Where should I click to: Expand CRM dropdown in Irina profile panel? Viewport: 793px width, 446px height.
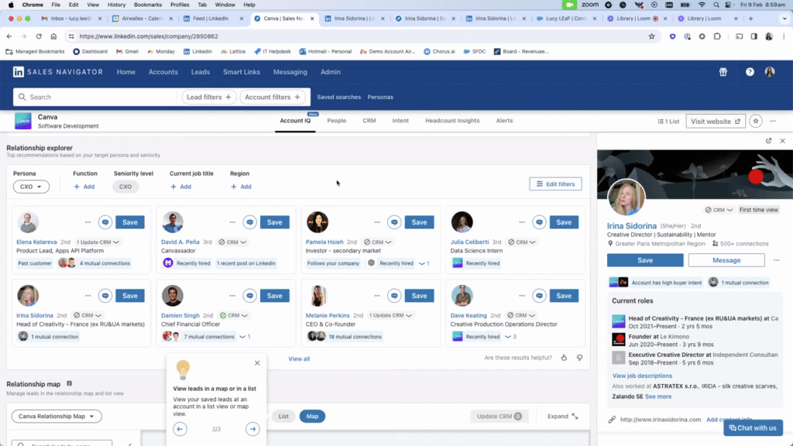[719, 210]
